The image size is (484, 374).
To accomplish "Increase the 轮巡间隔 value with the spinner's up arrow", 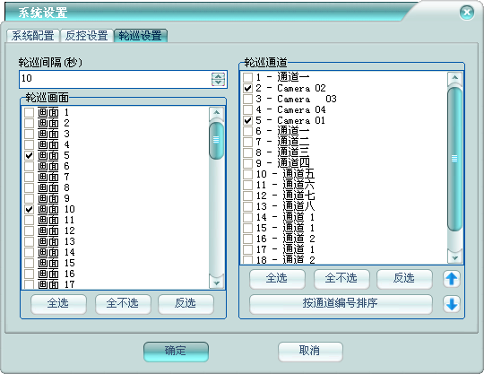I will pyautogui.click(x=218, y=76).
